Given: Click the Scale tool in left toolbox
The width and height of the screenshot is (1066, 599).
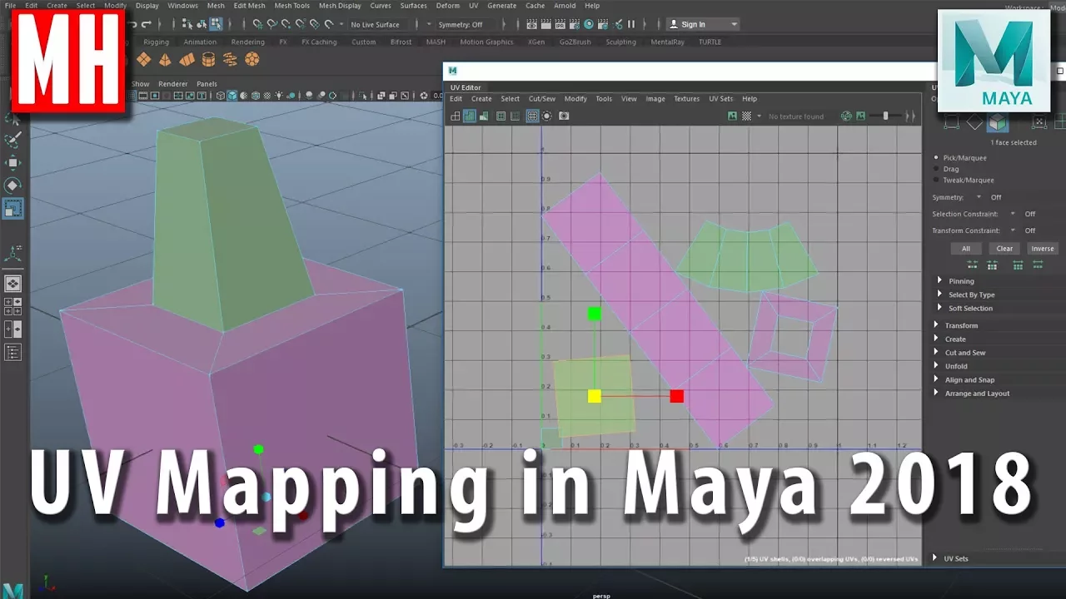Looking at the screenshot, I should (13, 209).
